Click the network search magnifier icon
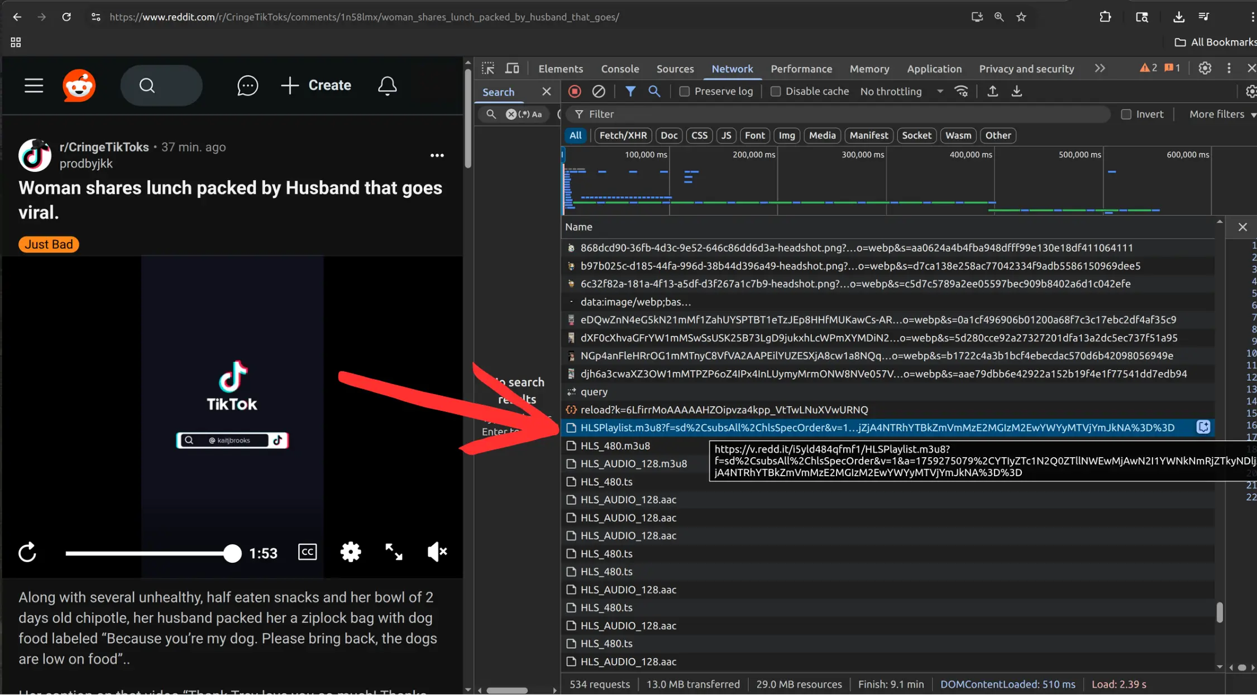 click(x=654, y=91)
